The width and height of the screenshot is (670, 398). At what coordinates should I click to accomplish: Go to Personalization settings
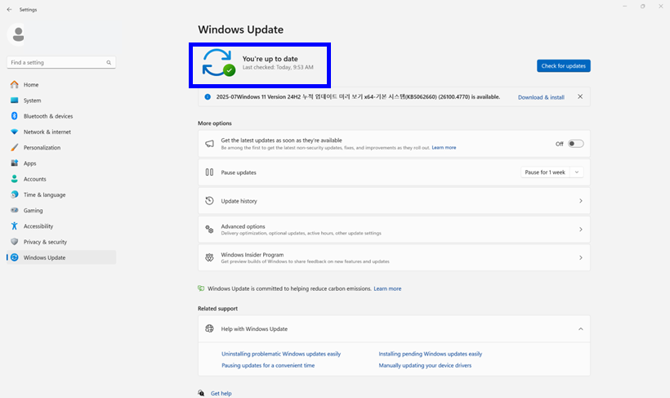[42, 148]
